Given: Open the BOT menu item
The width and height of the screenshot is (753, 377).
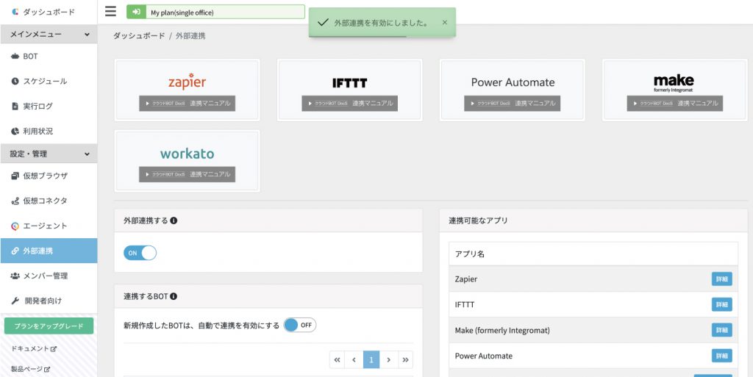Looking at the screenshot, I should point(49,57).
